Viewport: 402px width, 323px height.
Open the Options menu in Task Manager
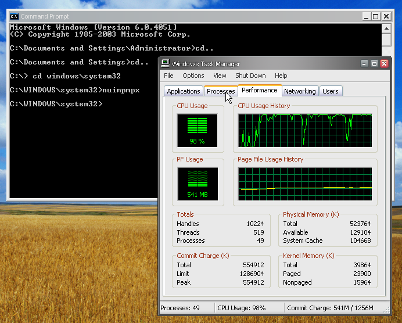point(193,76)
